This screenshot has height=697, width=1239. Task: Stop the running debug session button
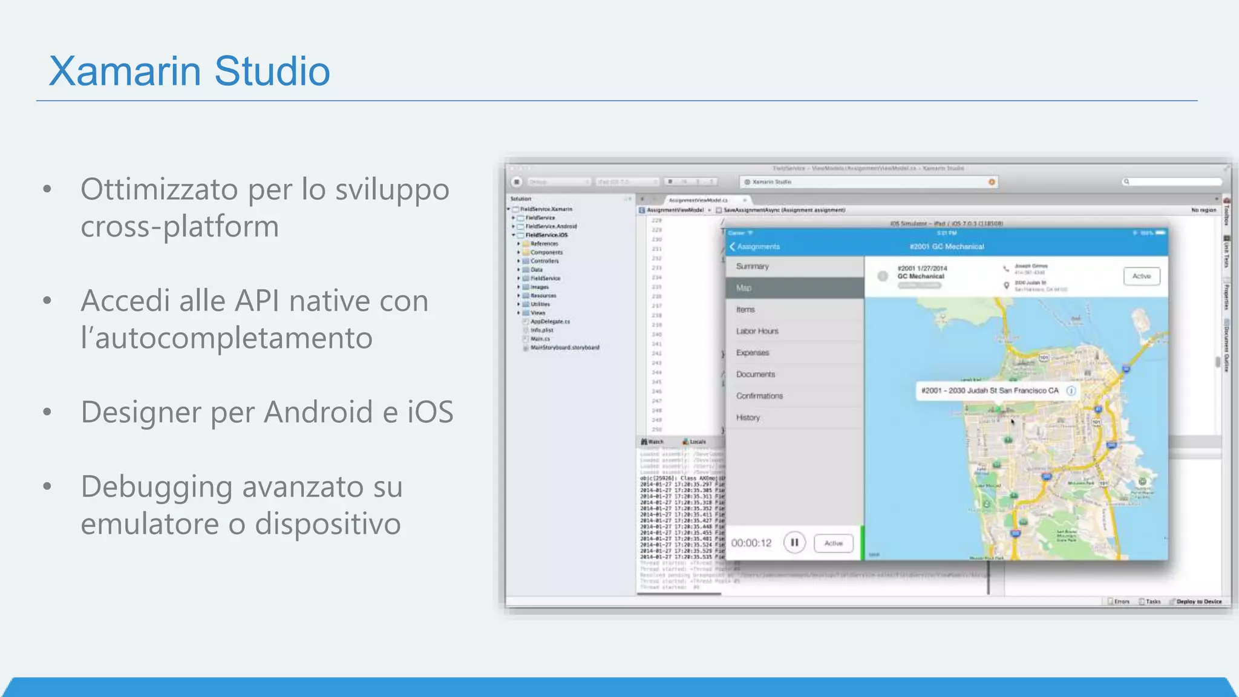[517, 182]
